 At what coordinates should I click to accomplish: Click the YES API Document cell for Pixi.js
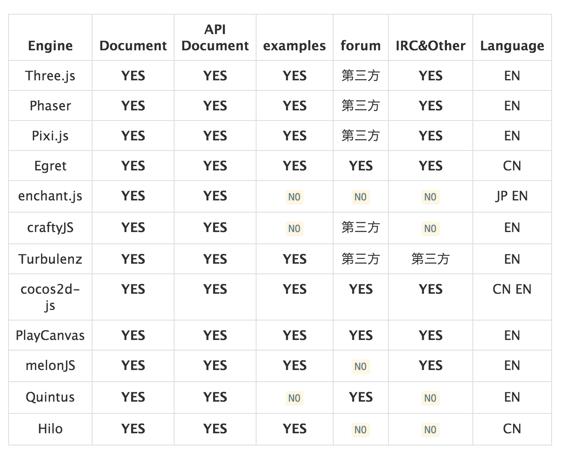pyautogui.click(x=215, y=136)
